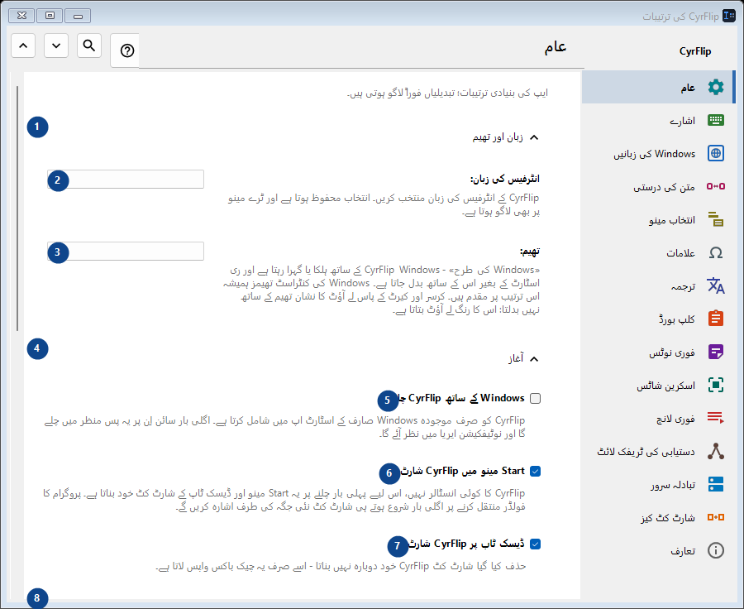
Task: Jump to the previous section with the up arrow
Action: 23,46
